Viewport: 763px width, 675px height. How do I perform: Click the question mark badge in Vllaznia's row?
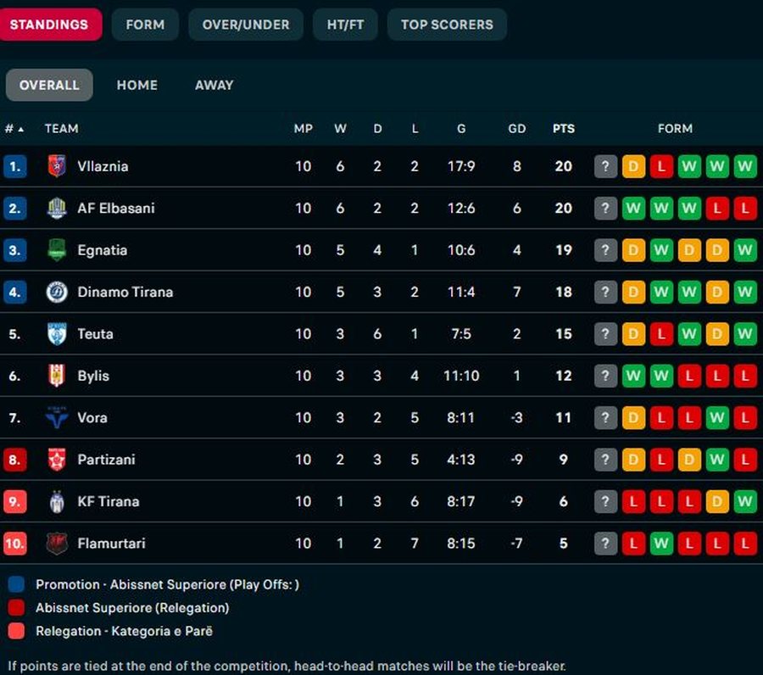tap(605, 166)
